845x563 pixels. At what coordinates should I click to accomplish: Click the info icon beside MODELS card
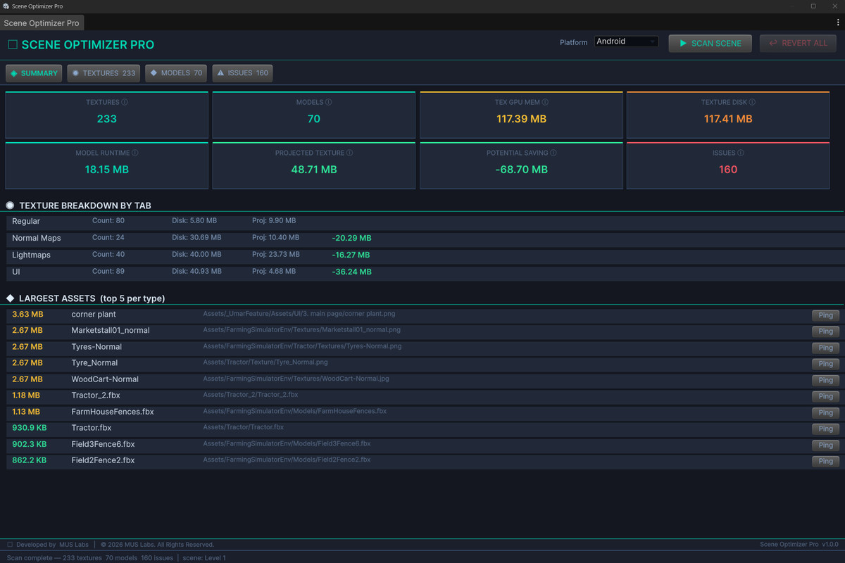click(x=328, y=102)
